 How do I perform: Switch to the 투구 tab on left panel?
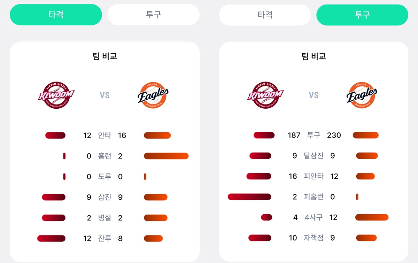153,15
